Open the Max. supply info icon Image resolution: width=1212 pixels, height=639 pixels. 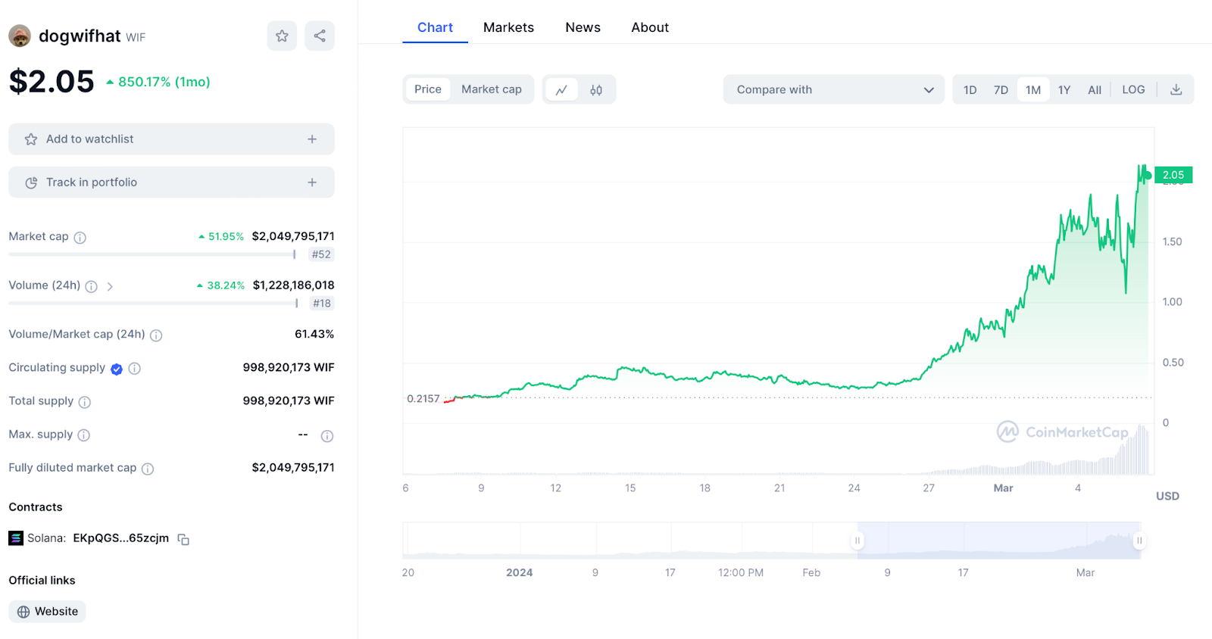point(84,435)
